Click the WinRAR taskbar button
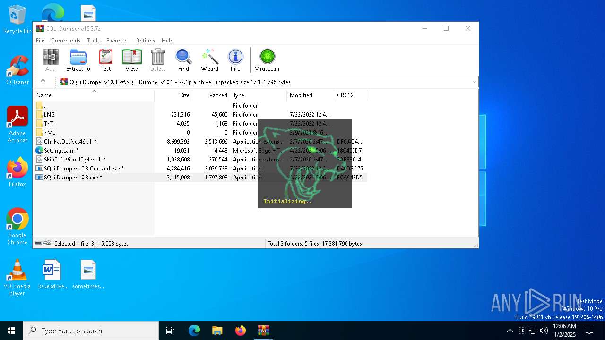This screenshot has height=340, width=605. point(264,331)
